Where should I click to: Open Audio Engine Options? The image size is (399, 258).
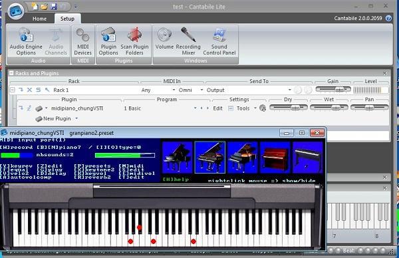coord(26,41)
